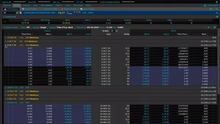Collapse the Option Chain section
The height and width of the screenshot is (124, 220).
coord(4,28)
